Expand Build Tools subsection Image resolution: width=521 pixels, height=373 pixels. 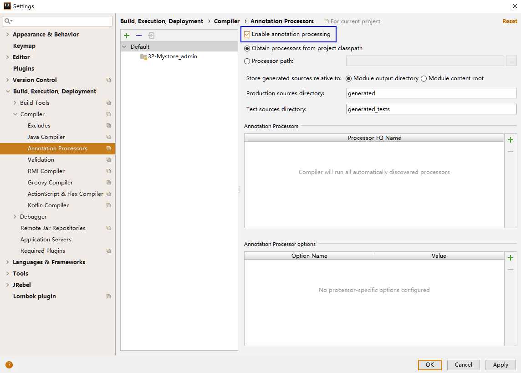point(15,102)
